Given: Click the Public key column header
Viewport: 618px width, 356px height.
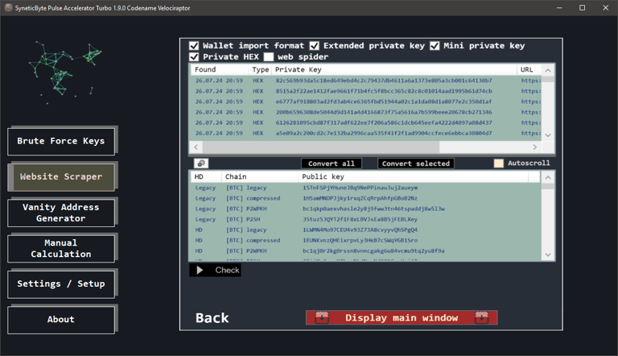Looking at the screenshot, I should point(414,177).
